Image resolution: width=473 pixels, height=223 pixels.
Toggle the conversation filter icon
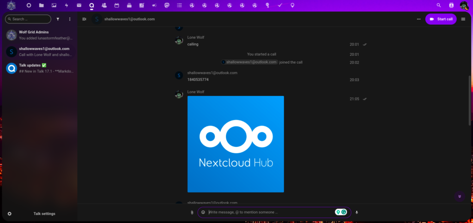58,19
